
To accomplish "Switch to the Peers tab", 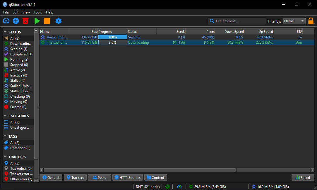I will tap(100, 177).
